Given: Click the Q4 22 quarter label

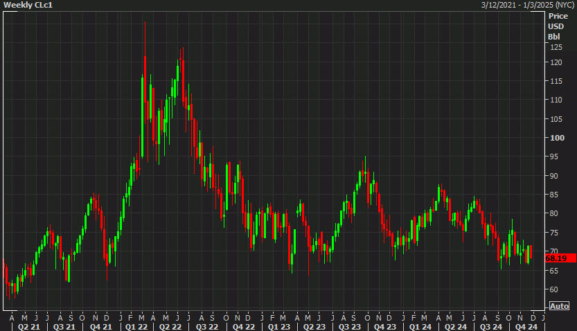Looking at the screenshot, I should click(x=244, y=327).
